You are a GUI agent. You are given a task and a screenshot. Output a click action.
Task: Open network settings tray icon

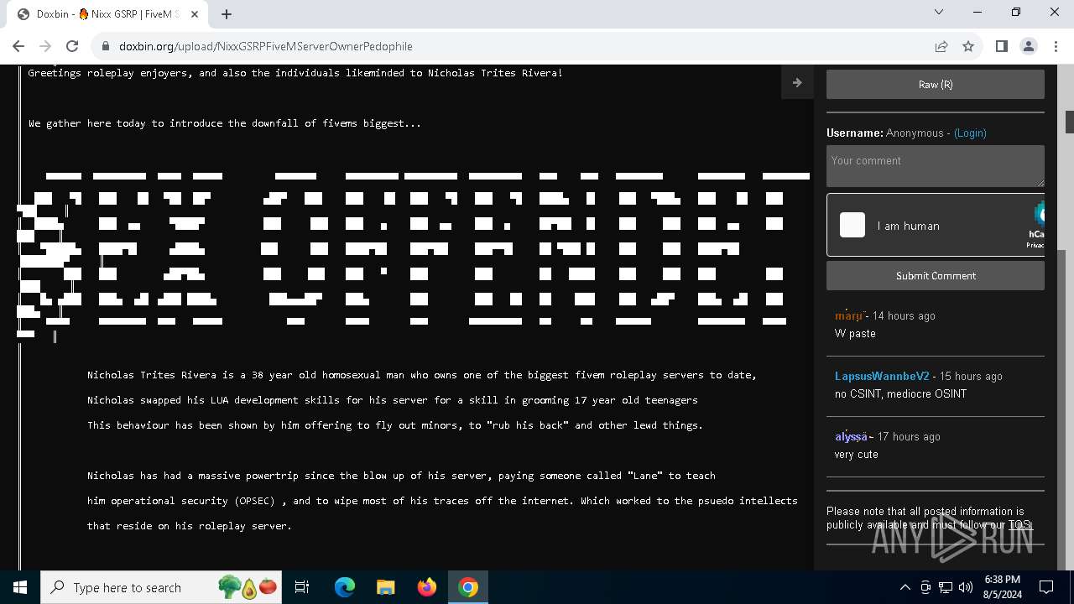[946, 587]
